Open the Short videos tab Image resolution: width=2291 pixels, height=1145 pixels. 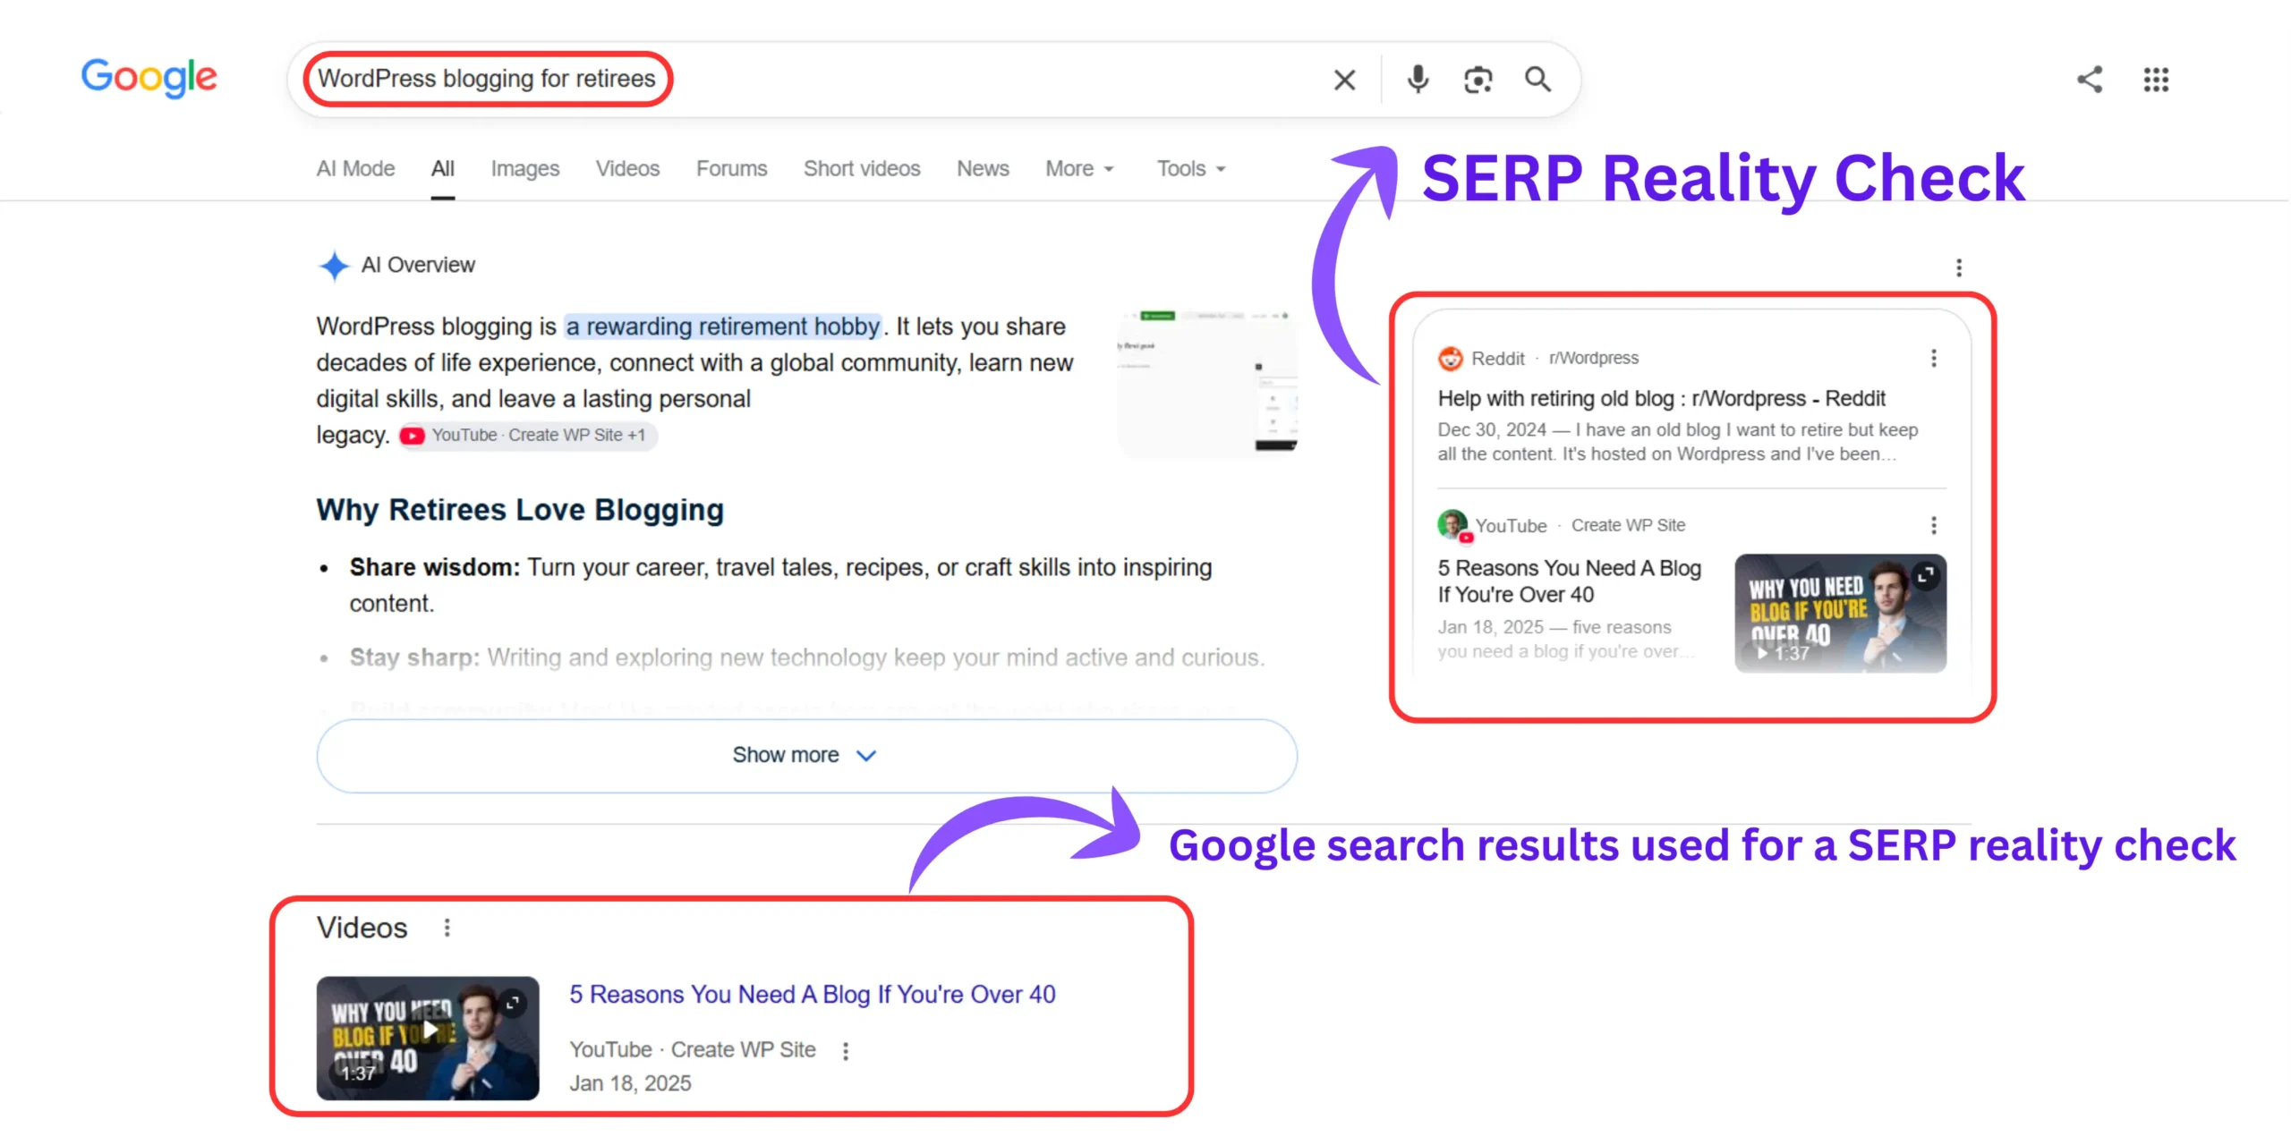tap(861, 168)
